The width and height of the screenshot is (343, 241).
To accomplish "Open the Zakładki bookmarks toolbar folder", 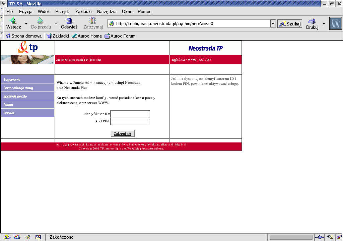I will [58, 36].
